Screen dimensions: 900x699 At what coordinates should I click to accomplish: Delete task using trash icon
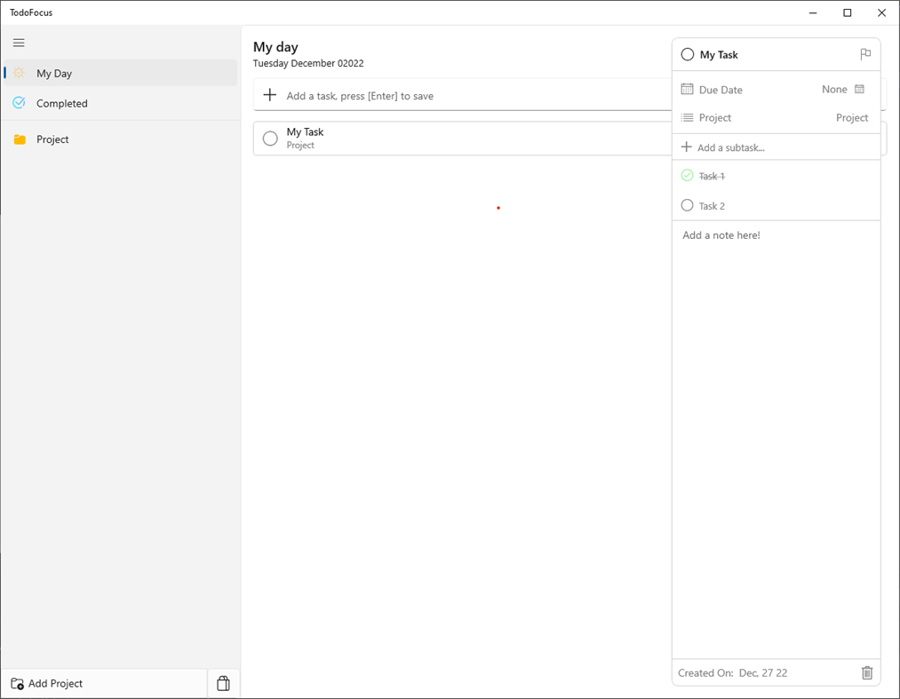point(867,673)
